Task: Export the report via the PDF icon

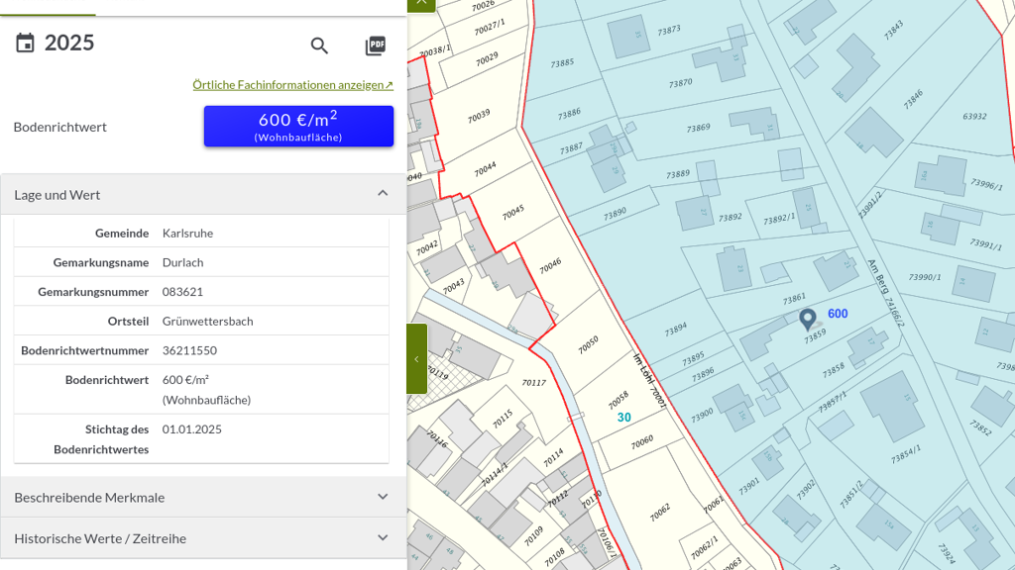Action: tap(375, 46)
